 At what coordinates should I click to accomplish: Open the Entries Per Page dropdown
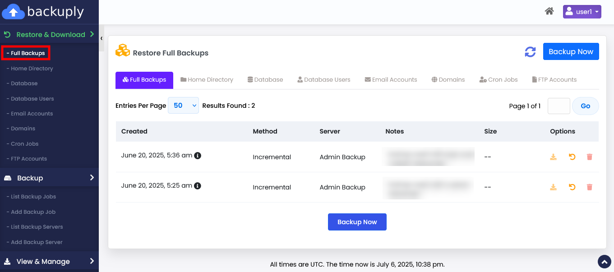coord(183,106)
